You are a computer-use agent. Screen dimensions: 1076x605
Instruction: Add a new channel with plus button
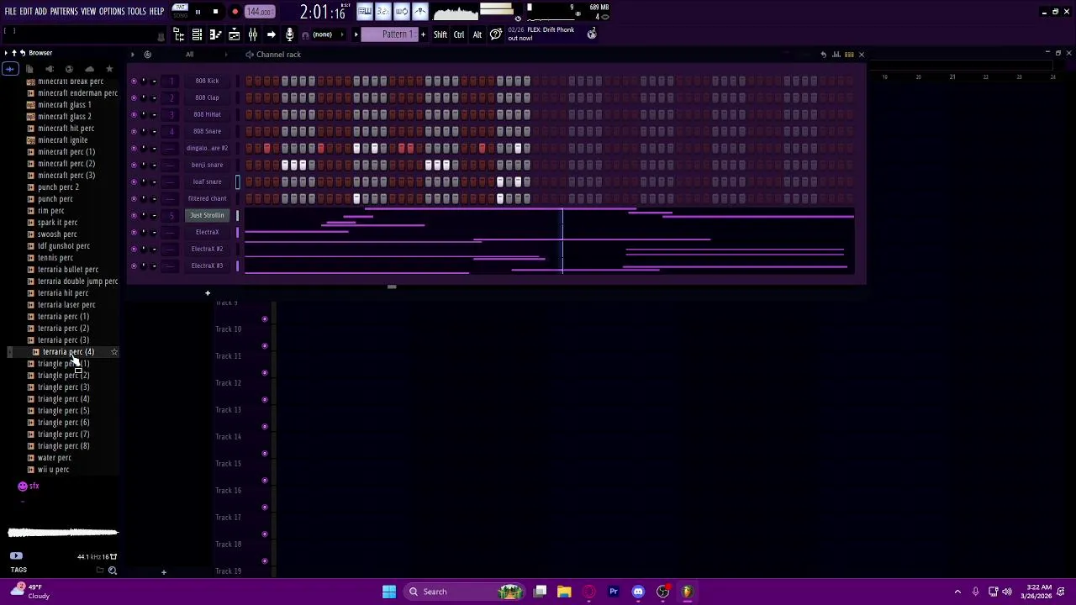[x=208, y=293]
